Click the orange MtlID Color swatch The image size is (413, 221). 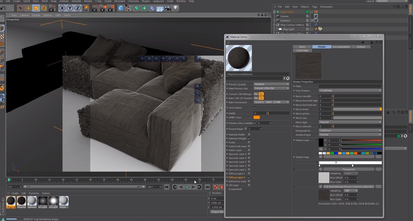coord(256,117)
